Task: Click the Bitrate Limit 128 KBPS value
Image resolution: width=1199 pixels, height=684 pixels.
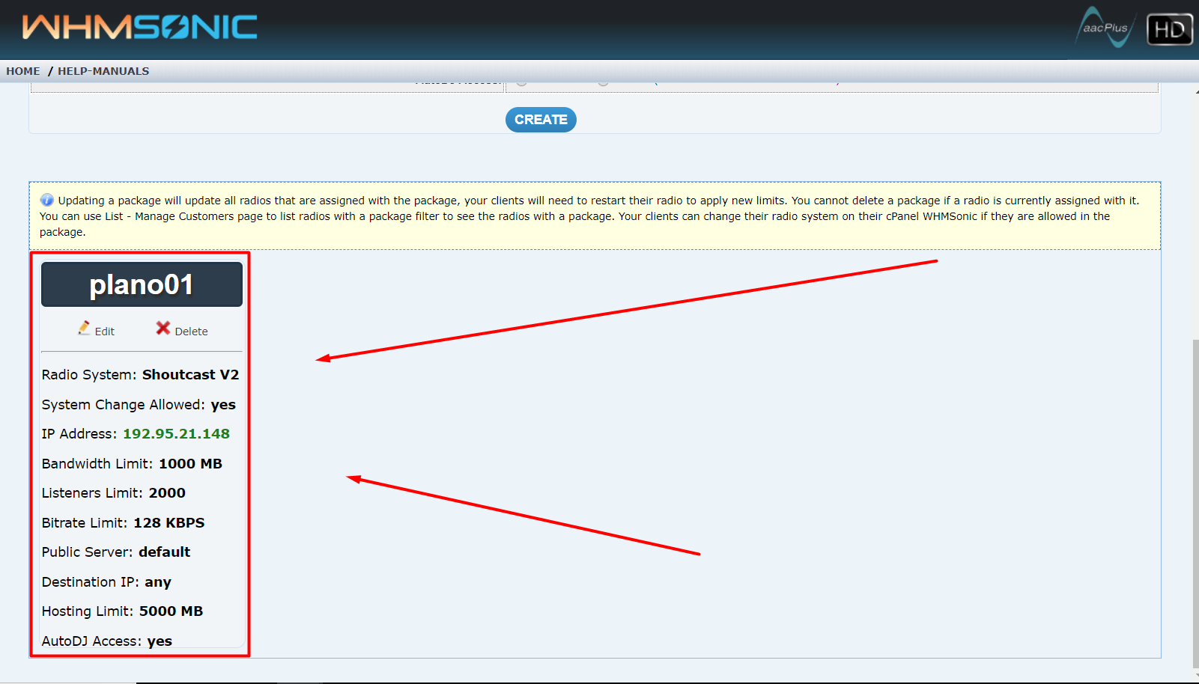Action: tap(169, 523)
